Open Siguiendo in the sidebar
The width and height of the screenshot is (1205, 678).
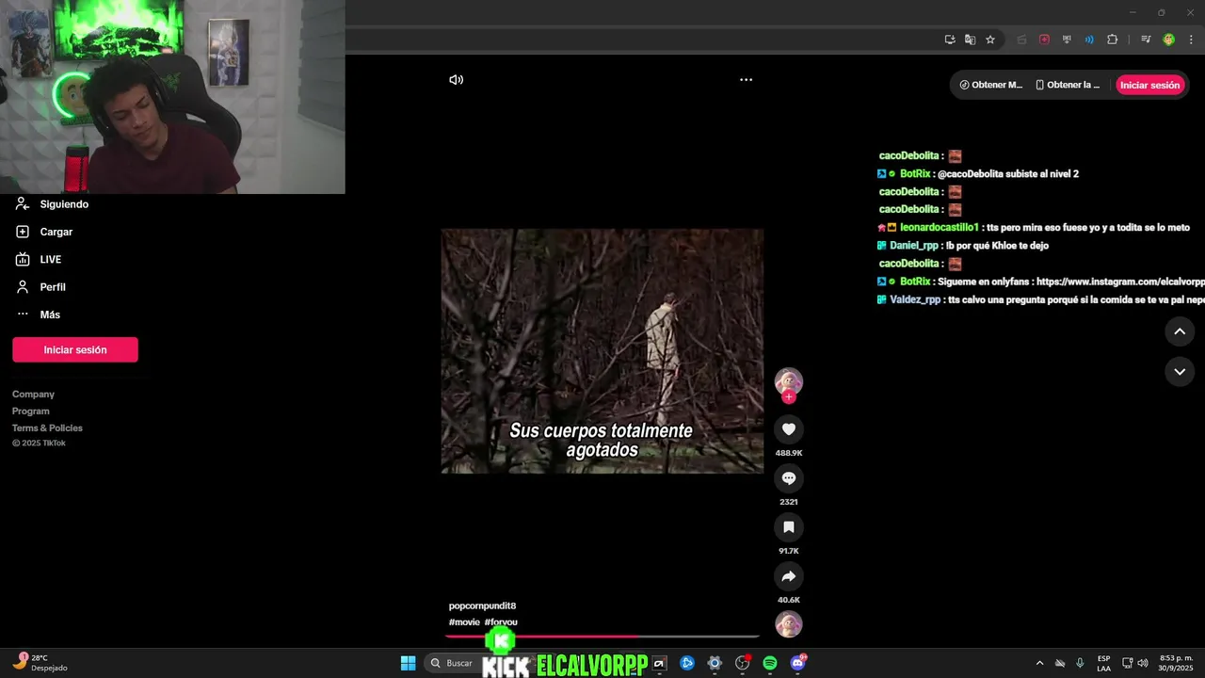click(53, 204)
